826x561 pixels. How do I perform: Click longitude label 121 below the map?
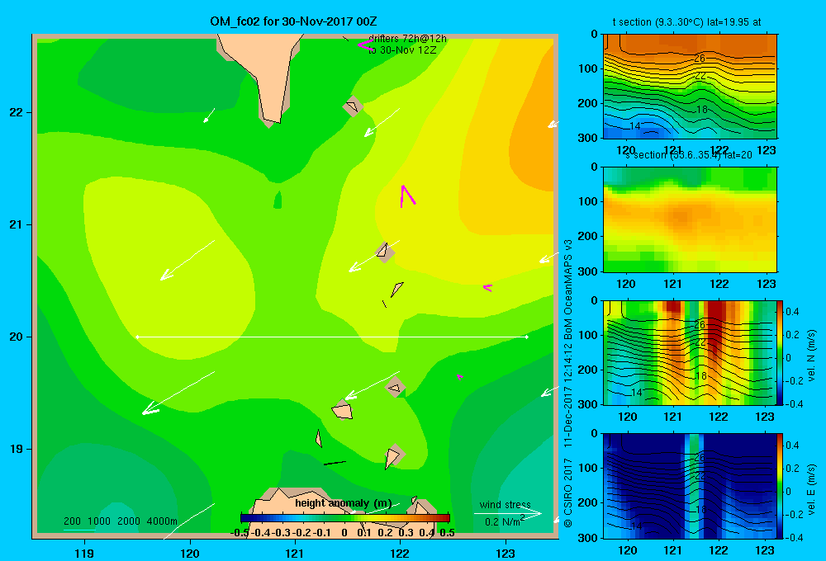click(295, 553)
